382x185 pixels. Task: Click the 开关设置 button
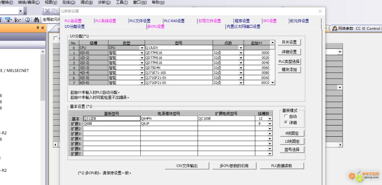click(289, 42)
